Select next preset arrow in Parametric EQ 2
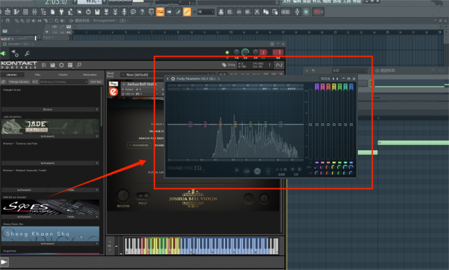The width and height of the screenshot is (449, 270). (337, 78)
